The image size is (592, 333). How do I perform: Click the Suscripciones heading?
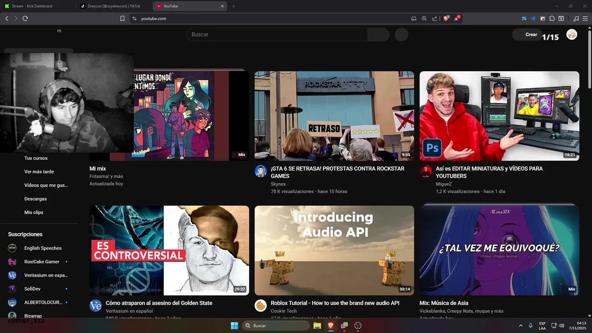coord(25,234)
